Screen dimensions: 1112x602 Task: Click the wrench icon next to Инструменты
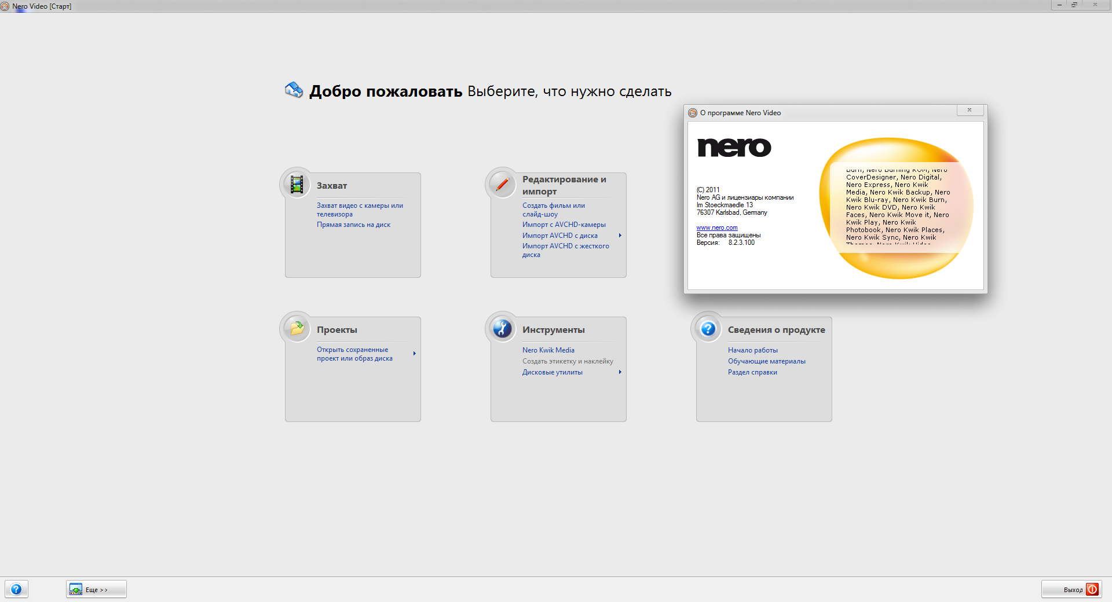coord(502,329)
